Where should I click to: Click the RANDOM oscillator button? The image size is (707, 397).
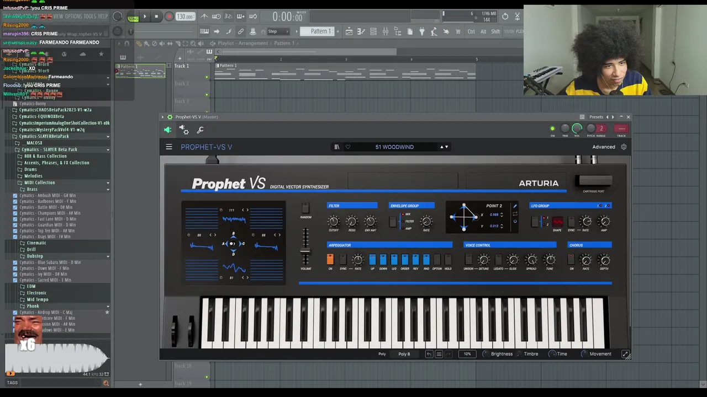coord(305,208)
